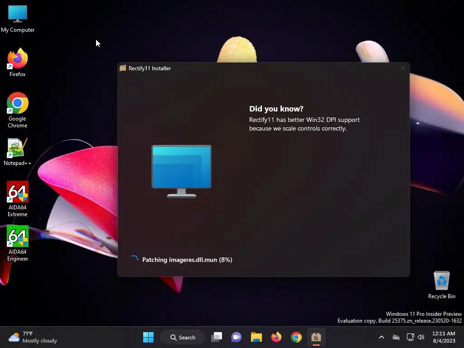Open Firefox from the taskbar
Image resolution: width=464 pixels, height=348 pixels.
(276, 337)
